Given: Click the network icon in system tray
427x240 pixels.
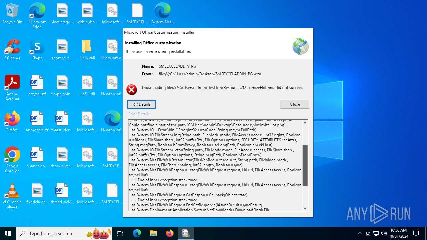Looking at the screenshot, I should coord(376,233).
